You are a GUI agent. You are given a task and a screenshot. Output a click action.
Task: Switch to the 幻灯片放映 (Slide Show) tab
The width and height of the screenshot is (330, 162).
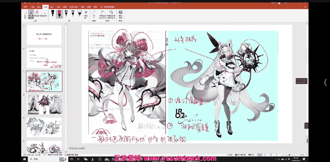73,7
